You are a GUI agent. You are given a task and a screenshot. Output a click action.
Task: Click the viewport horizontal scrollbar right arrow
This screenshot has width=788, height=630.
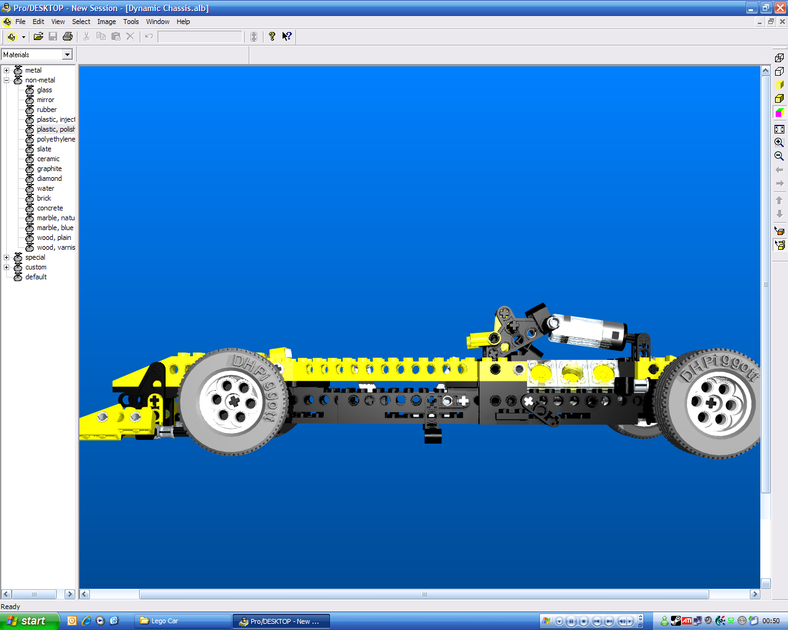[755, 594]
